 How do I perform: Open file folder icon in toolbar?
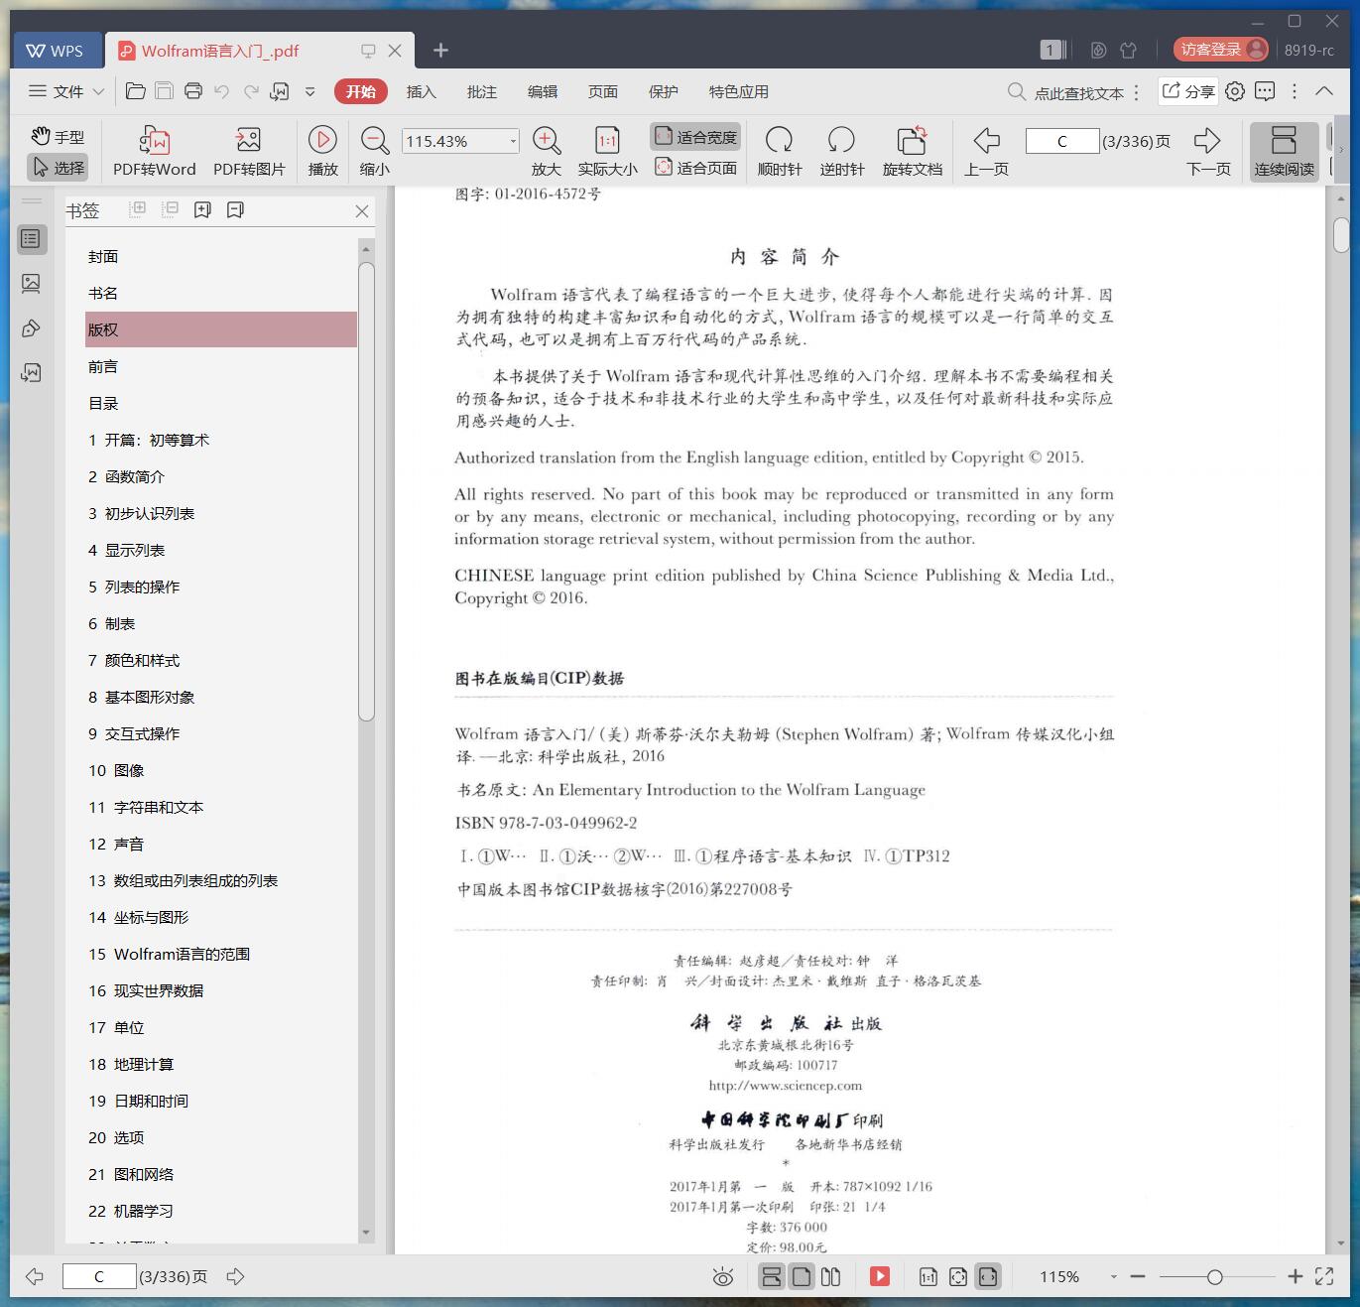(x=136, y=91)
